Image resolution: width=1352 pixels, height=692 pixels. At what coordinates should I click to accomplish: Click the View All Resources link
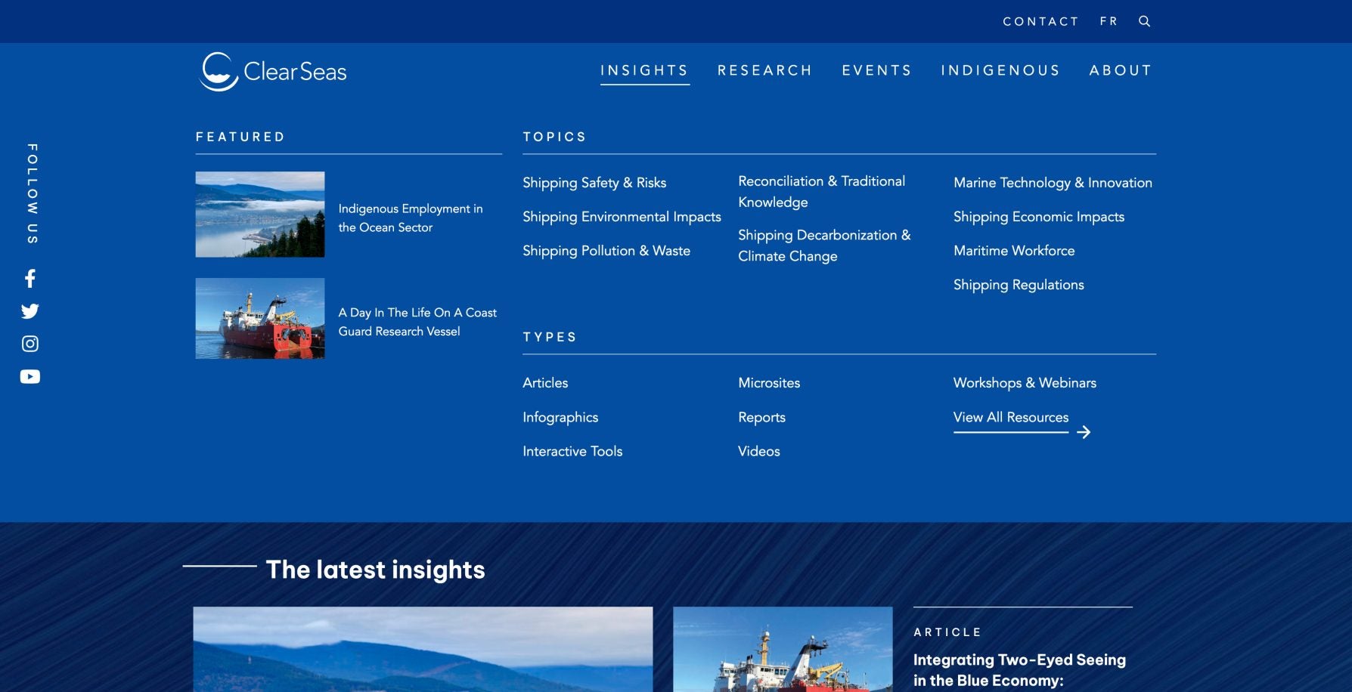1010,417
